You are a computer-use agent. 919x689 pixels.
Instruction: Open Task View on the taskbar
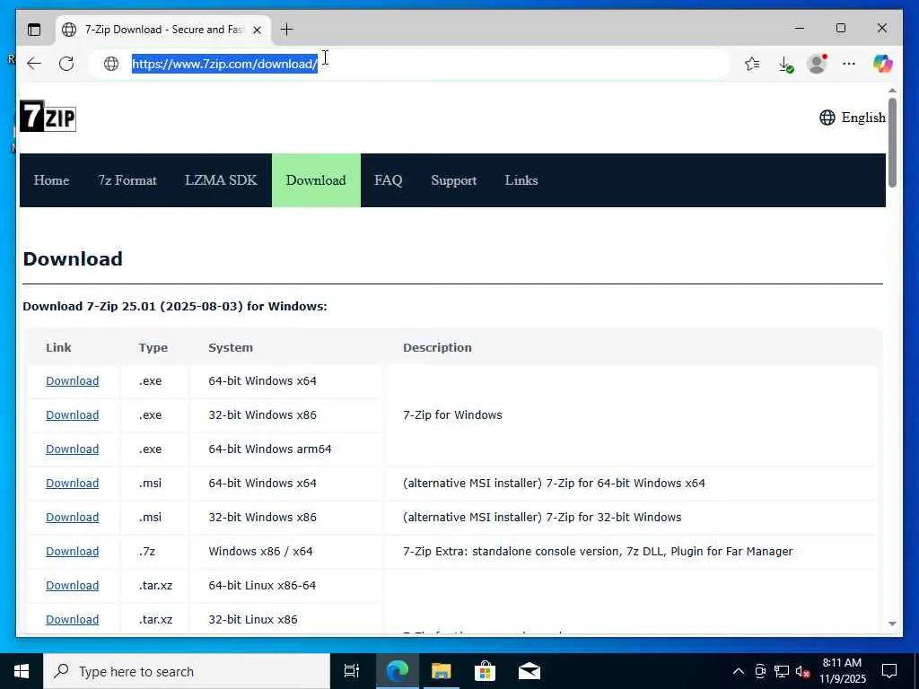[x=352, y=671]
